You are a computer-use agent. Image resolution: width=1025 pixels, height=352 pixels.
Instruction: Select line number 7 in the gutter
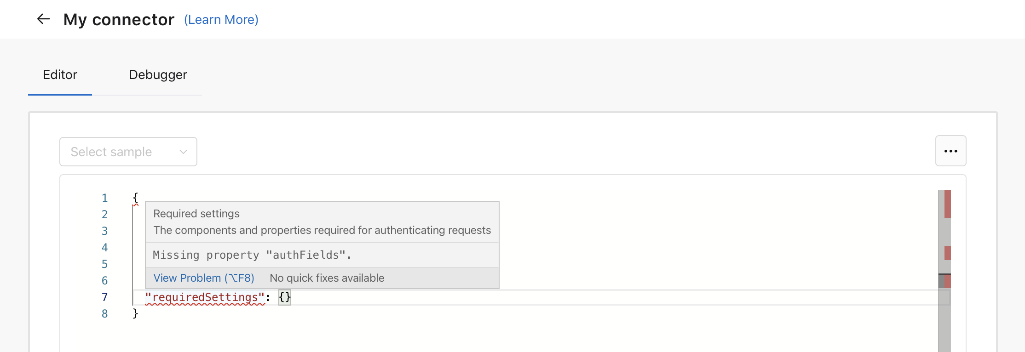click(x=104, y=297)
